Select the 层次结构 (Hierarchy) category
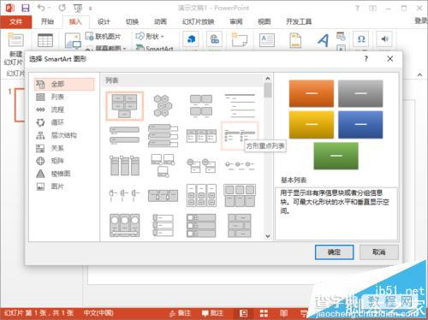This screenshot has width=428, height=320. pyautogui.click(x=64, y=135)
